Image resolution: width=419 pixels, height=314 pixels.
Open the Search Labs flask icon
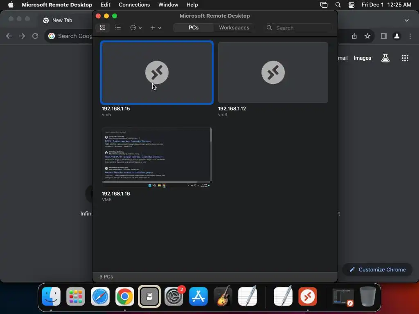pos(385,58)
